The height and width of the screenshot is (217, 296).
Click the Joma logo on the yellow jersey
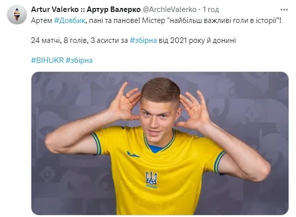[133, 154]
